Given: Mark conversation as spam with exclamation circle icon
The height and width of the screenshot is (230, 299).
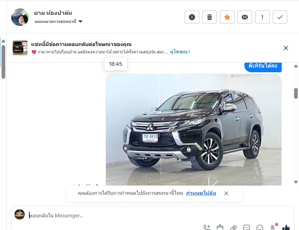Looking at the screenshot, I should coord(192,17).
